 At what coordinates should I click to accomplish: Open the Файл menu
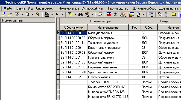(x=8, y=8)
